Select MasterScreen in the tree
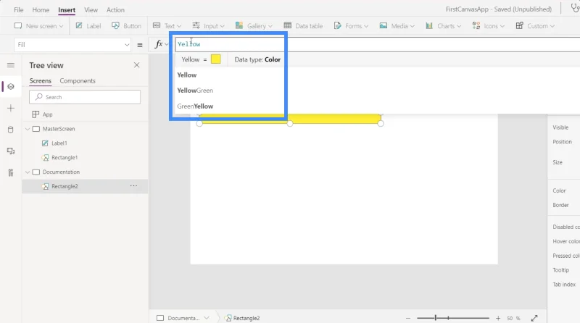This screenshot has width=580, height=323. tap(59, 129)
